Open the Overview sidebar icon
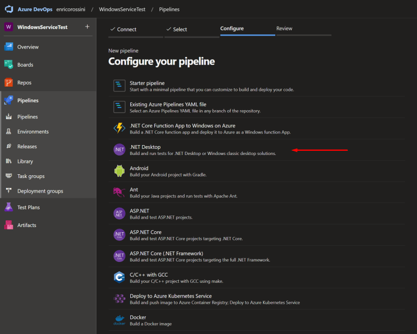 tap(8, 47)
